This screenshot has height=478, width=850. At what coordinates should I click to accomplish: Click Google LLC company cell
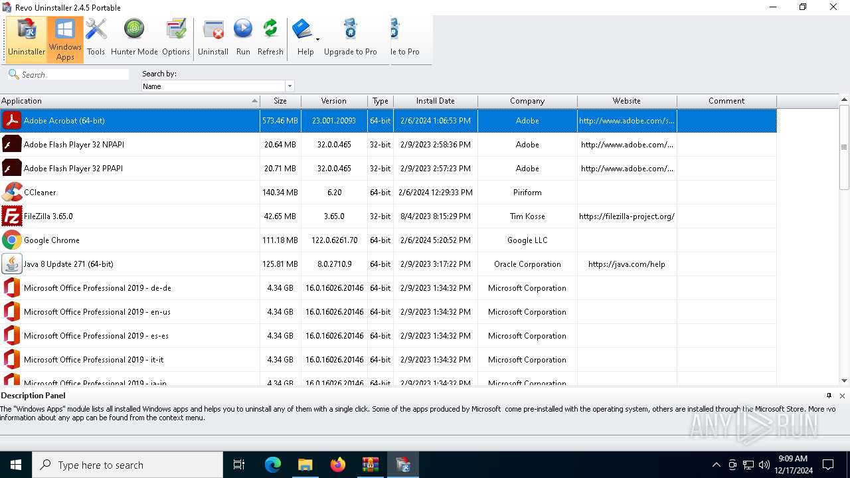(x=527, y=240)
